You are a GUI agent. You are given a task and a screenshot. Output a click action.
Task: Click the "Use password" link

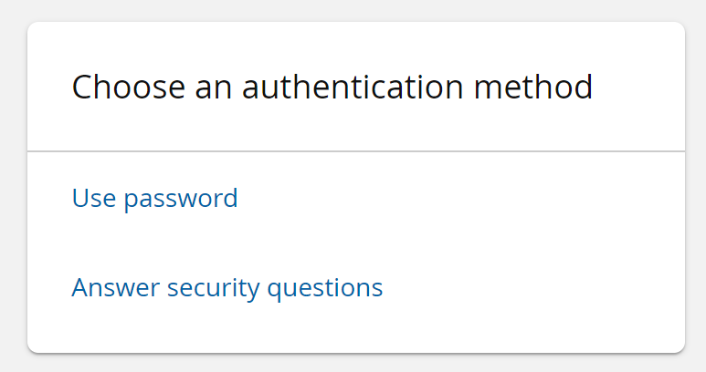(154, 198)
